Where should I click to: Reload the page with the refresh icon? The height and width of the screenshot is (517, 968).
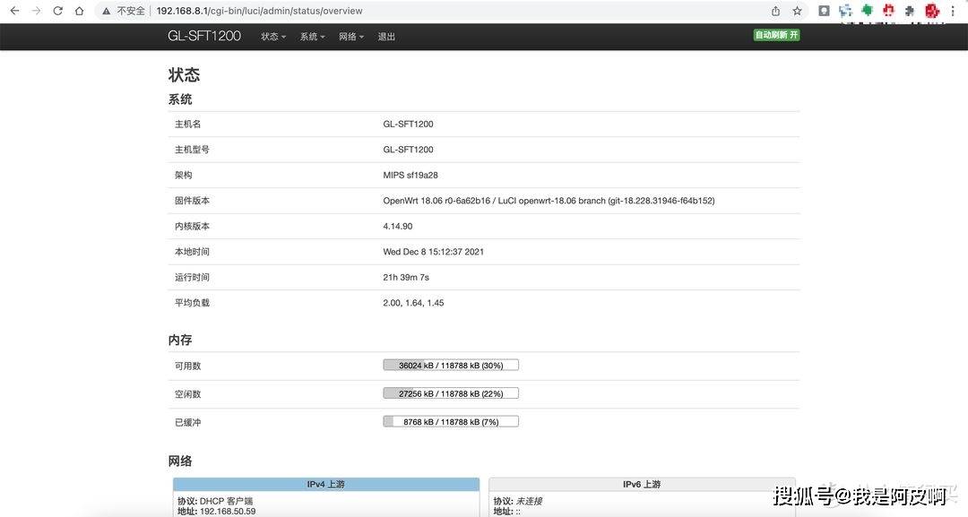pos(58,12)
